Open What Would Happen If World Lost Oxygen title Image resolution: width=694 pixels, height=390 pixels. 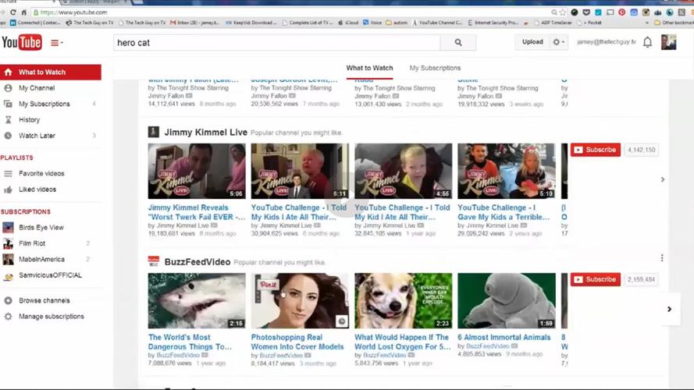point(402,342)
